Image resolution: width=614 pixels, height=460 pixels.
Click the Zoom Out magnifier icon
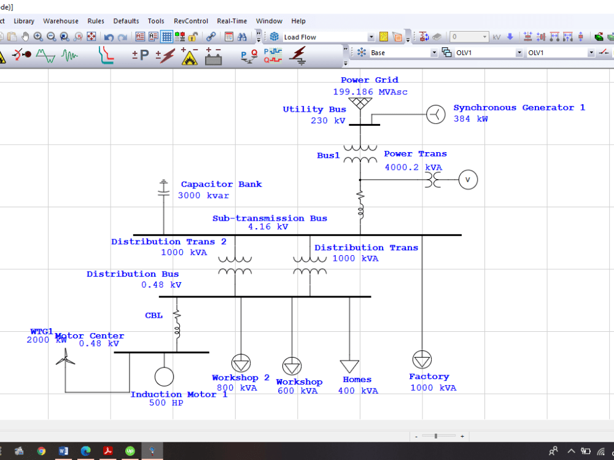click(52, 37)
